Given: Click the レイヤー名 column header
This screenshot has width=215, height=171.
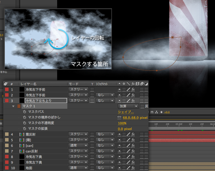Looking at the screenshot, I should pyautogui.click(x=33, y=84).
